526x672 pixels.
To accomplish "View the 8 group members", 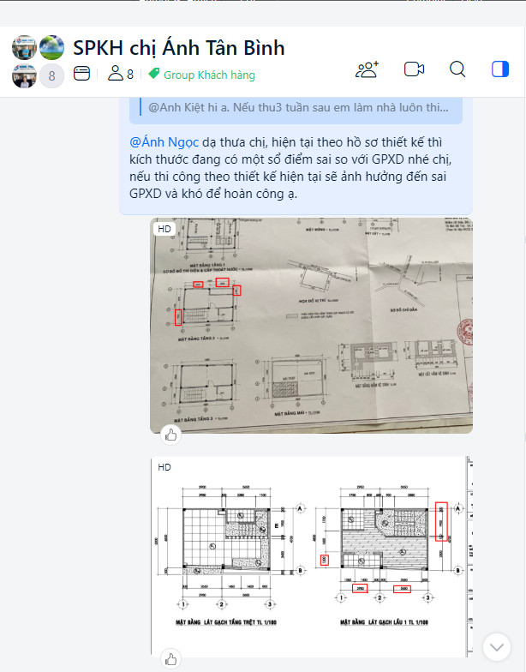I will (x=120, y=74).
